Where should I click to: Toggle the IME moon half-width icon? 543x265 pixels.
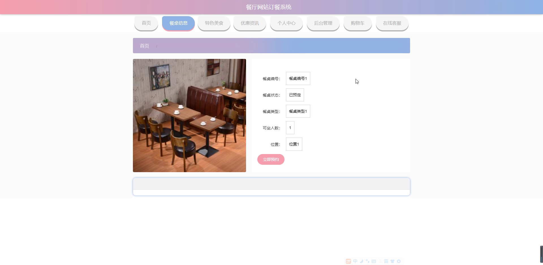pyautogui.click(x=361, y=261)
